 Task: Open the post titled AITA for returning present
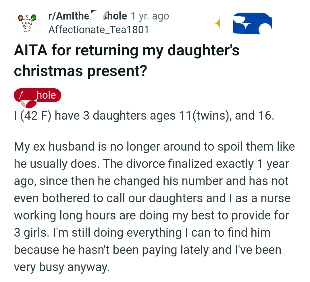point(126,59)
